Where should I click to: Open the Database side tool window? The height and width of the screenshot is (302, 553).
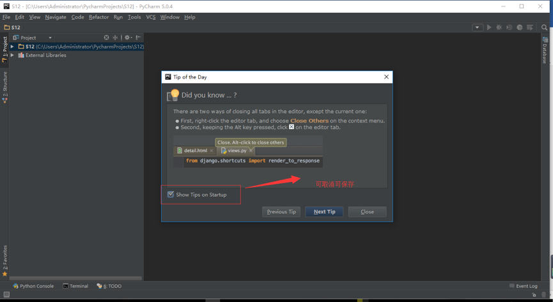(x=545, y=50)
